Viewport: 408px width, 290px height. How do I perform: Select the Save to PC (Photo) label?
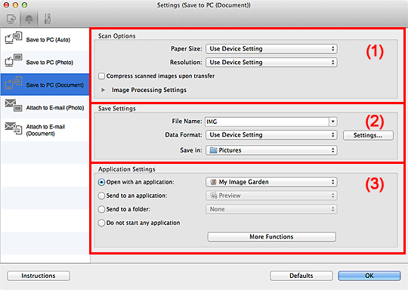pos(49,63)
